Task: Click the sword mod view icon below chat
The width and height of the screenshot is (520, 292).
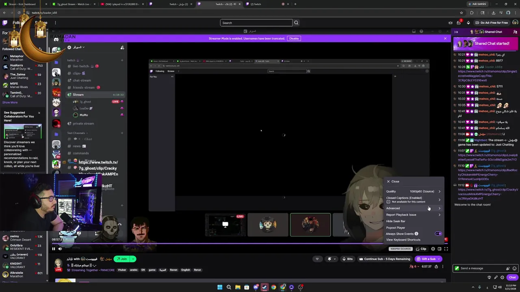Action: pyautogui.click(x=496, y=277)
